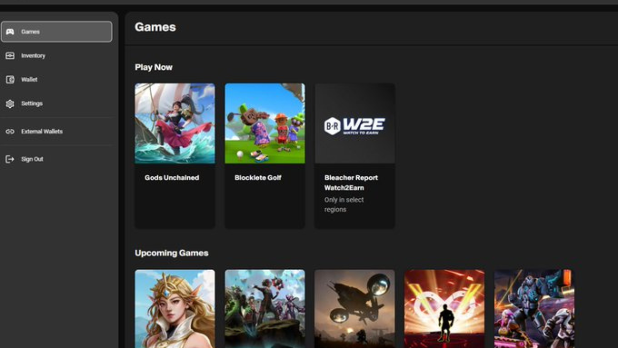Click the External Wallets link icon
Image resolution: width=618 pixels, height=348 pixels.
click(10, 131)
